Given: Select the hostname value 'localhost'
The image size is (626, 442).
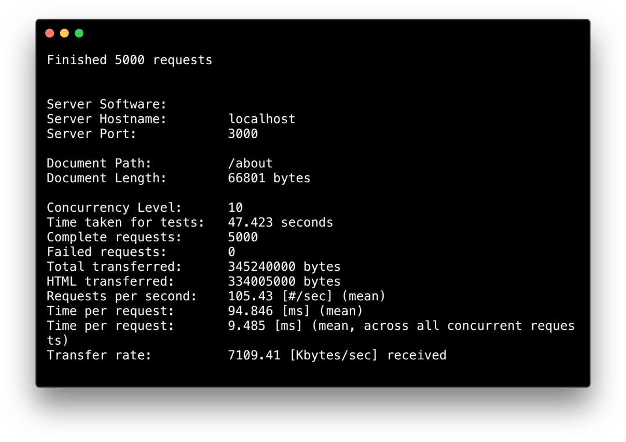Looking at the screenshot, I should point(262,119).
